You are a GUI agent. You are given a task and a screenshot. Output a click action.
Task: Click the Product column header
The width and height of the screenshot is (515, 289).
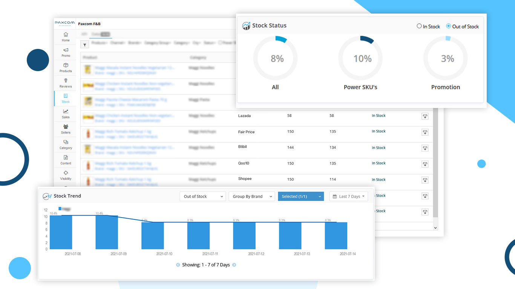pyautogui.click(x=90, y=58)
